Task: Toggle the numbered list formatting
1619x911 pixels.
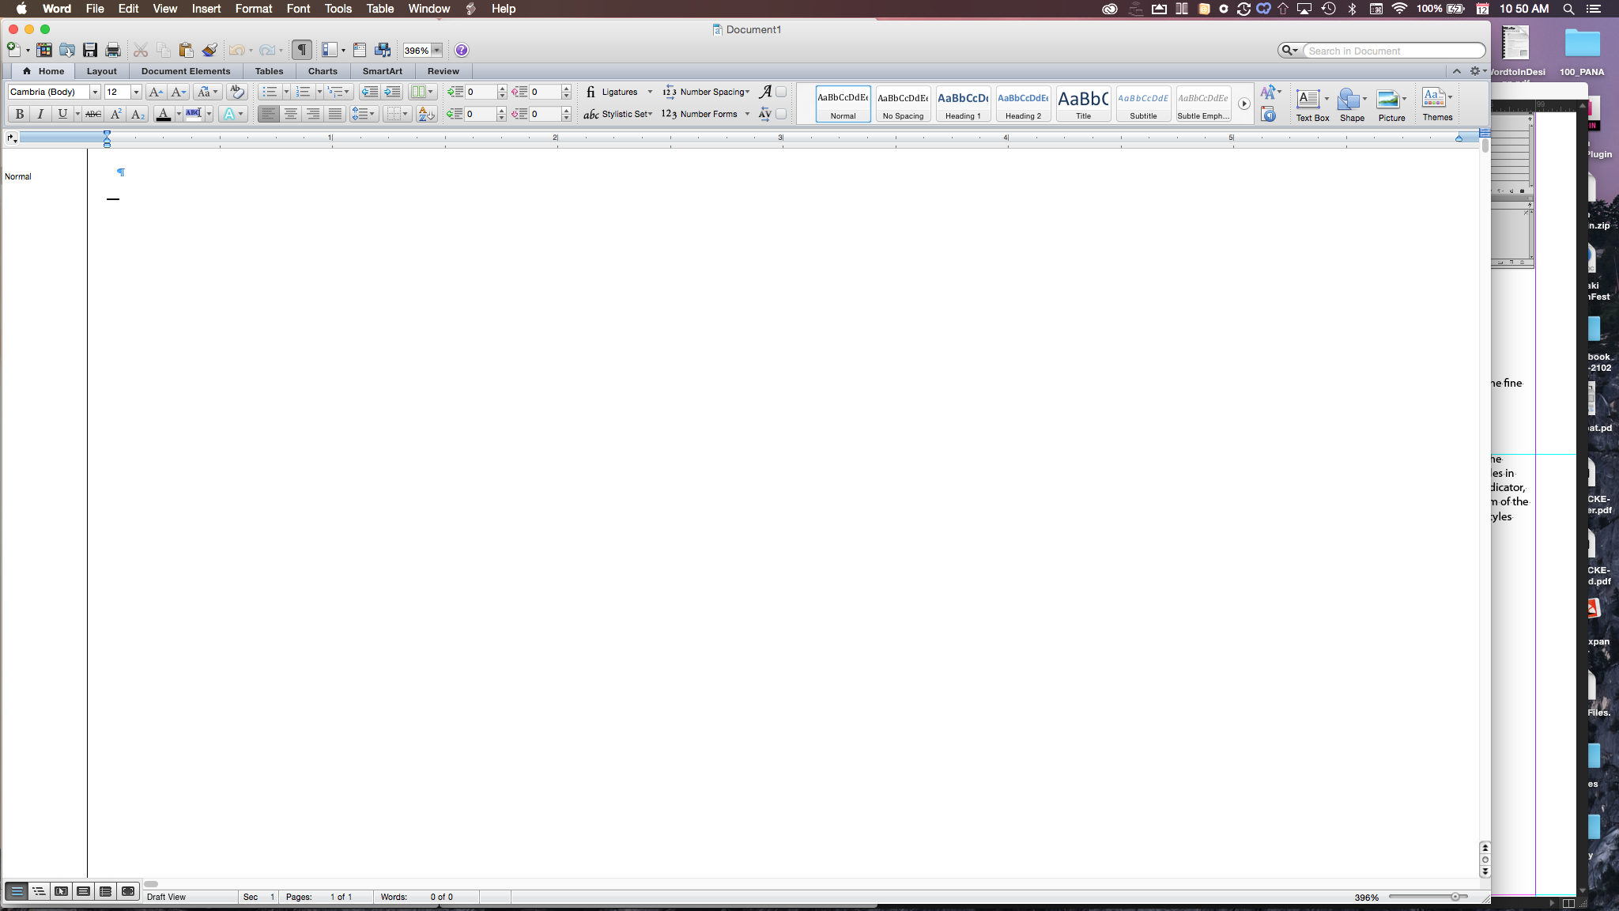Action: [x=300, y=91]
